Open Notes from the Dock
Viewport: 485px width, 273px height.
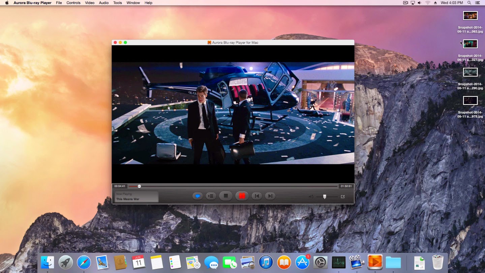[x=157, y=262]
